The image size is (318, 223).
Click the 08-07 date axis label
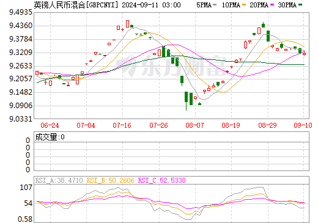(194, 125)
